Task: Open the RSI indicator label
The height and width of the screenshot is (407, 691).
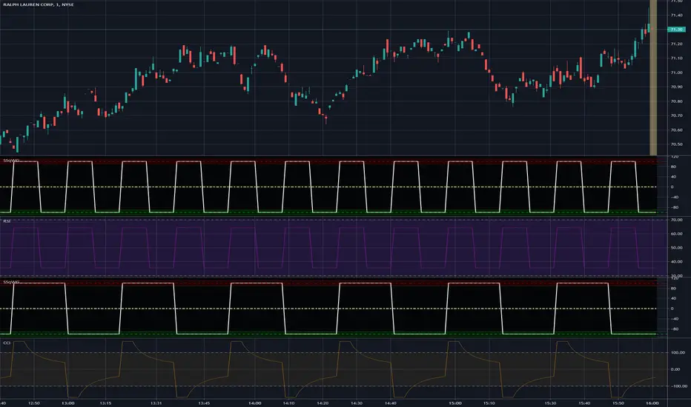Action: point(7,221)
